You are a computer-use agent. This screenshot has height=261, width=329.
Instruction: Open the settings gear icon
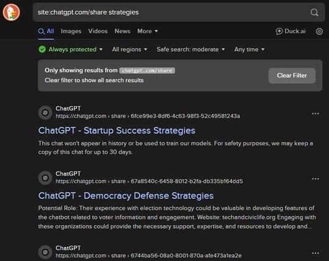pyautogui.click(x=319, y=31)
